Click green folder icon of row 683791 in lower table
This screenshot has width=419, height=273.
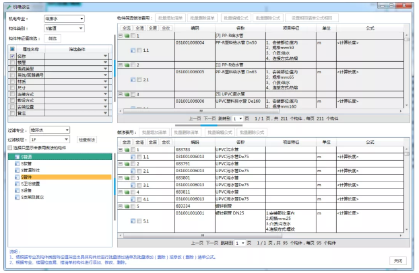(x=127, y=164)
